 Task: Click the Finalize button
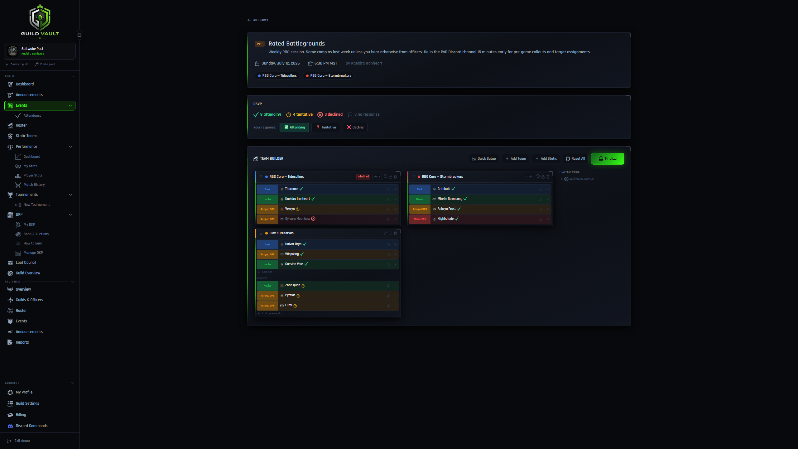click(x=608, y=159)
